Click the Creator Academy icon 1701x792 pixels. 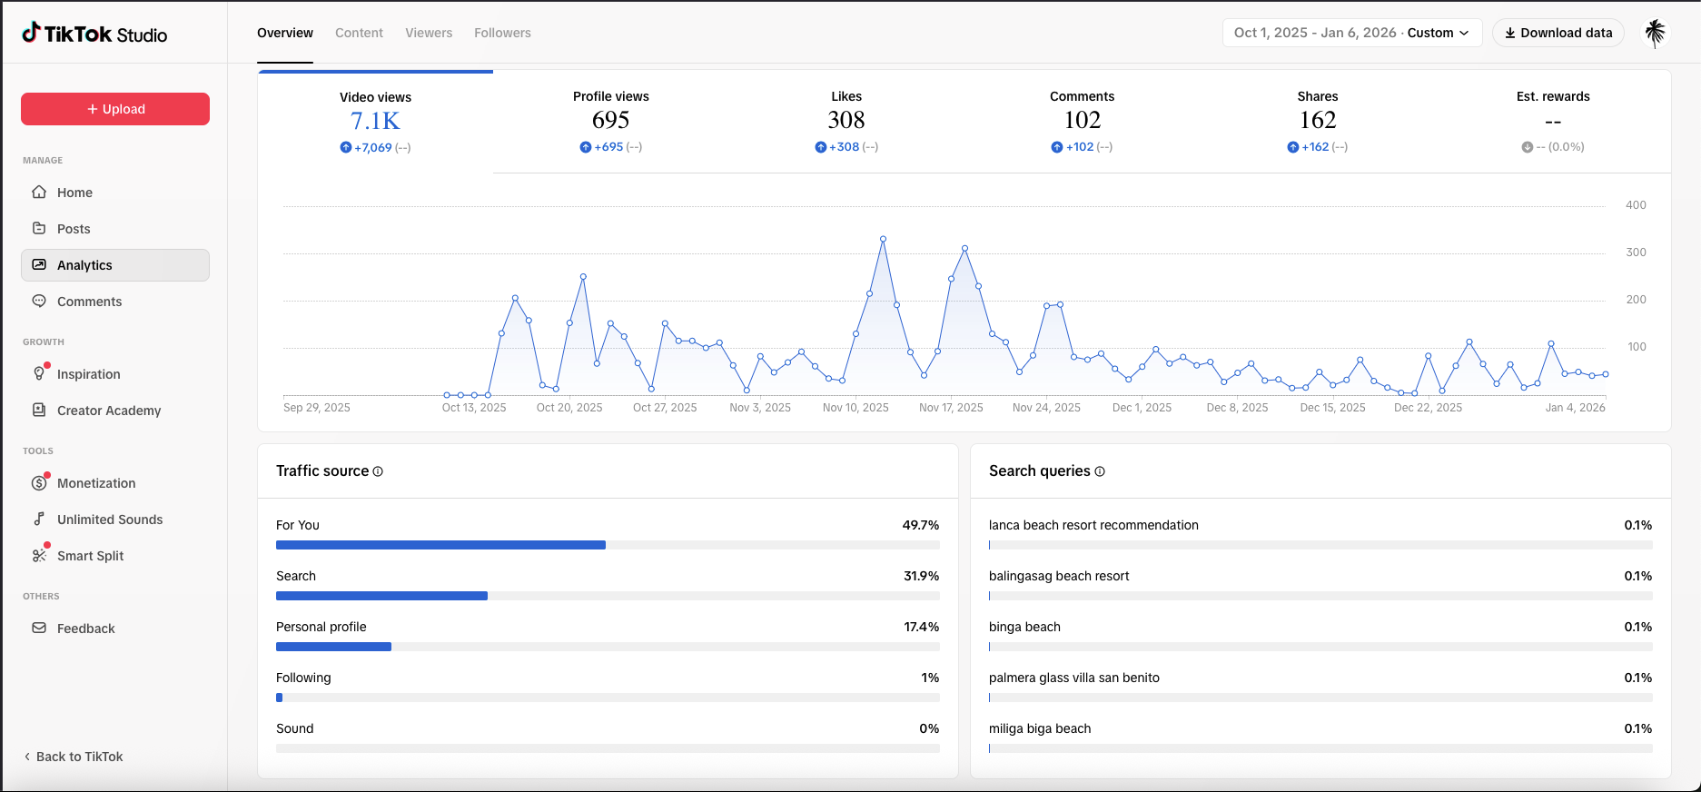pyautogui.click(x=39, y=410)
